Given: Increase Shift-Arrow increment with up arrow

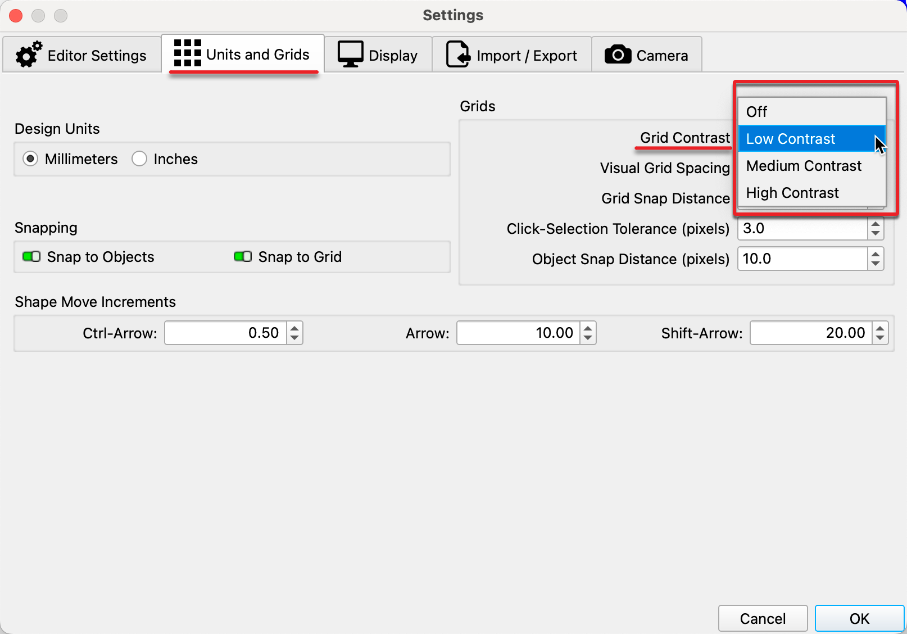Looking at the screenshot, I should coord(880,328).
